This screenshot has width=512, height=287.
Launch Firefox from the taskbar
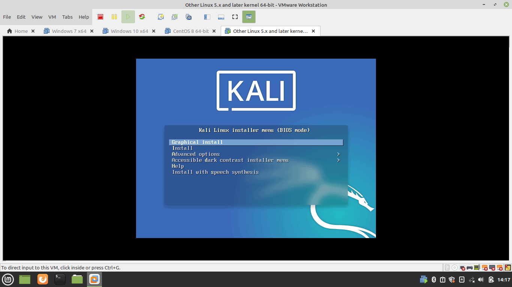[x=43, y=279]
